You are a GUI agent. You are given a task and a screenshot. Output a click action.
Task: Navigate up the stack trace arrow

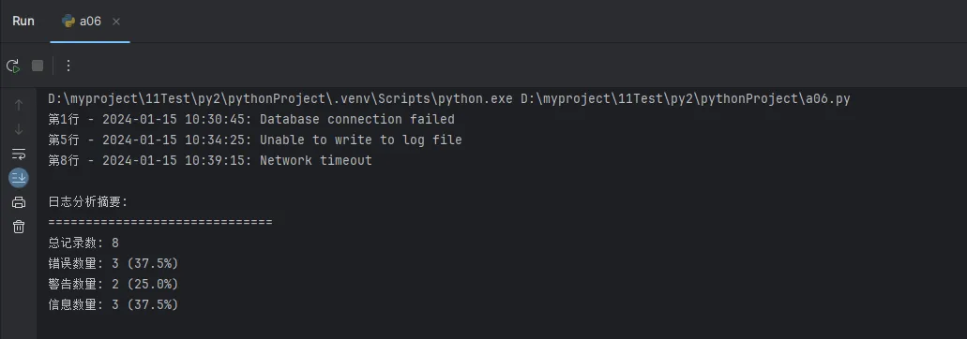tap(19, 105)
